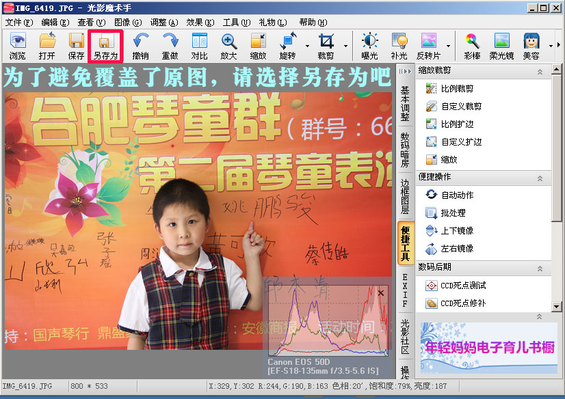Open the 对比 (Compare) view

click(199, 46)
